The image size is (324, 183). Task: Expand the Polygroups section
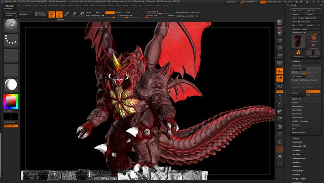click(x=298, y=171)
